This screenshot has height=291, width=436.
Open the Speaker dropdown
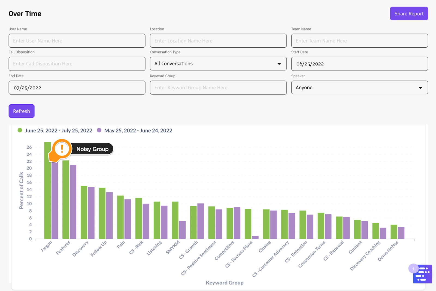click(x=359, y=87)
